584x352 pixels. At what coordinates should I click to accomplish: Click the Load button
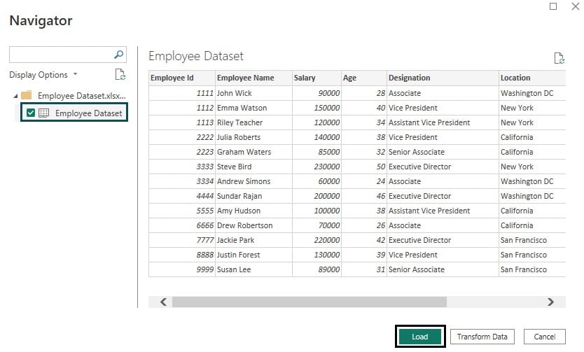point(419,337)
